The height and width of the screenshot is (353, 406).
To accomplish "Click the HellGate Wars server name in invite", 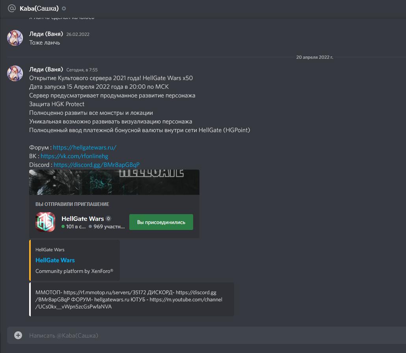I will pyautogui.click(x=83, y=219).
